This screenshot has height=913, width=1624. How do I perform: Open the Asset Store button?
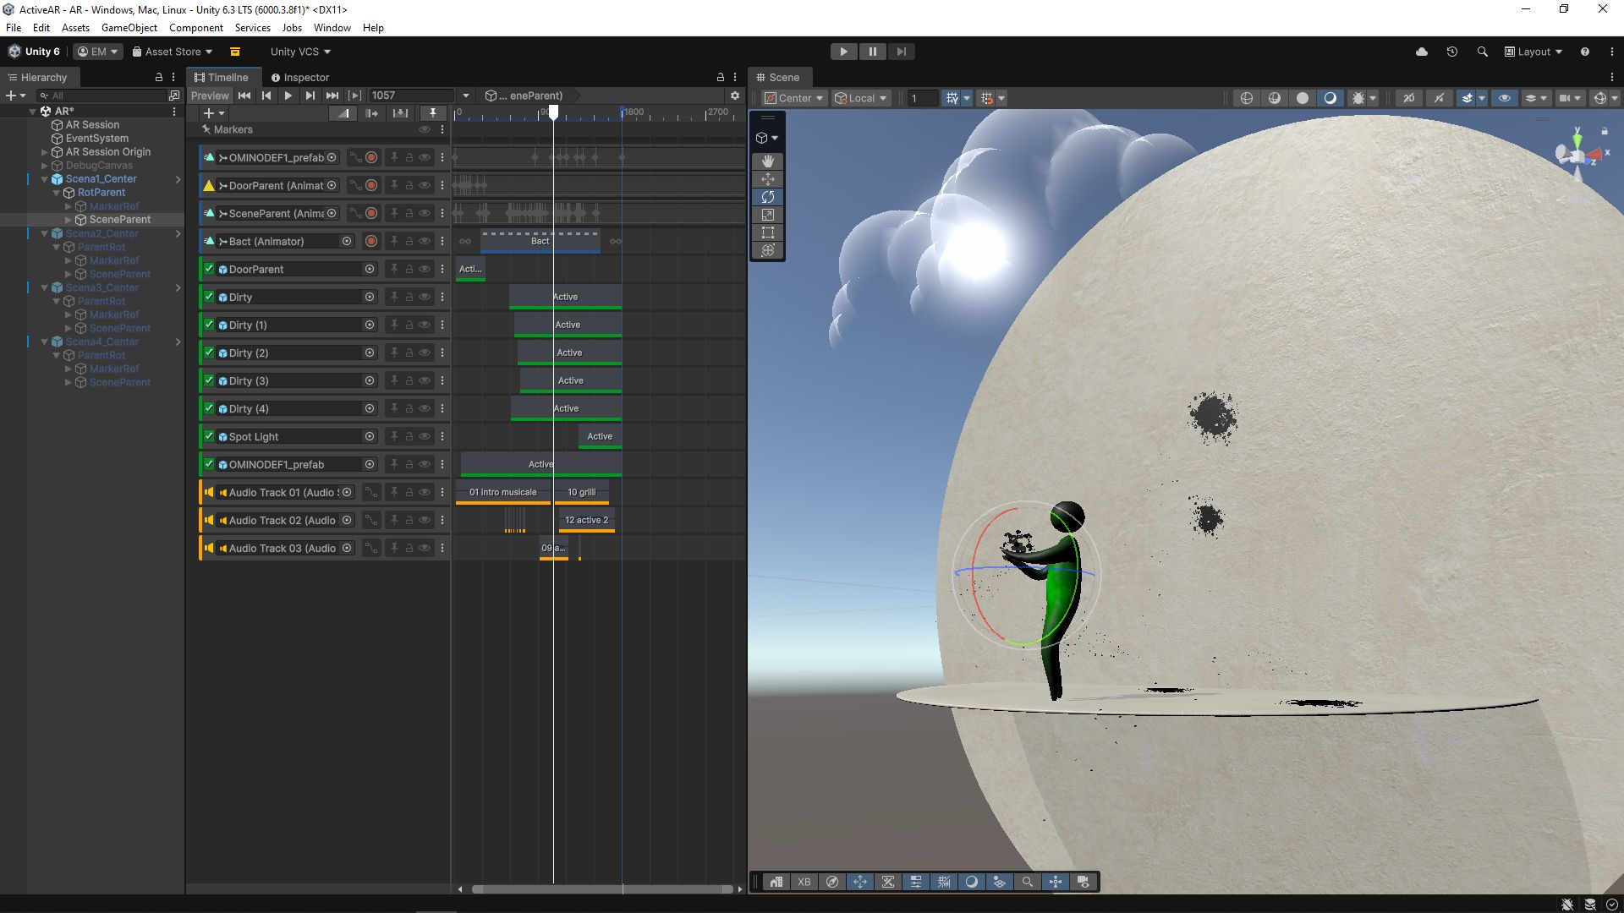coord(172,52)
